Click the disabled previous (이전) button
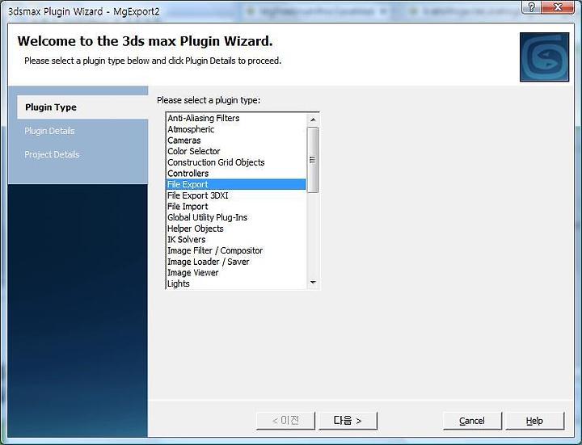Image resolution: width=582 pixels, height=445 pixels. 285,421
